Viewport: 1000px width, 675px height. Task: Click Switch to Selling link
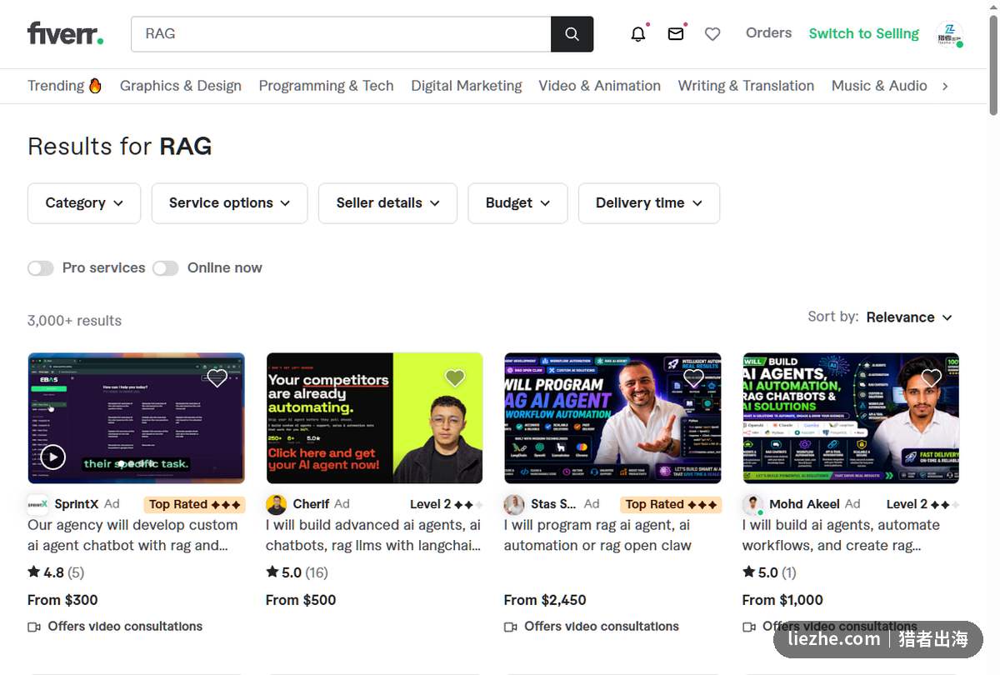point(863,34)
